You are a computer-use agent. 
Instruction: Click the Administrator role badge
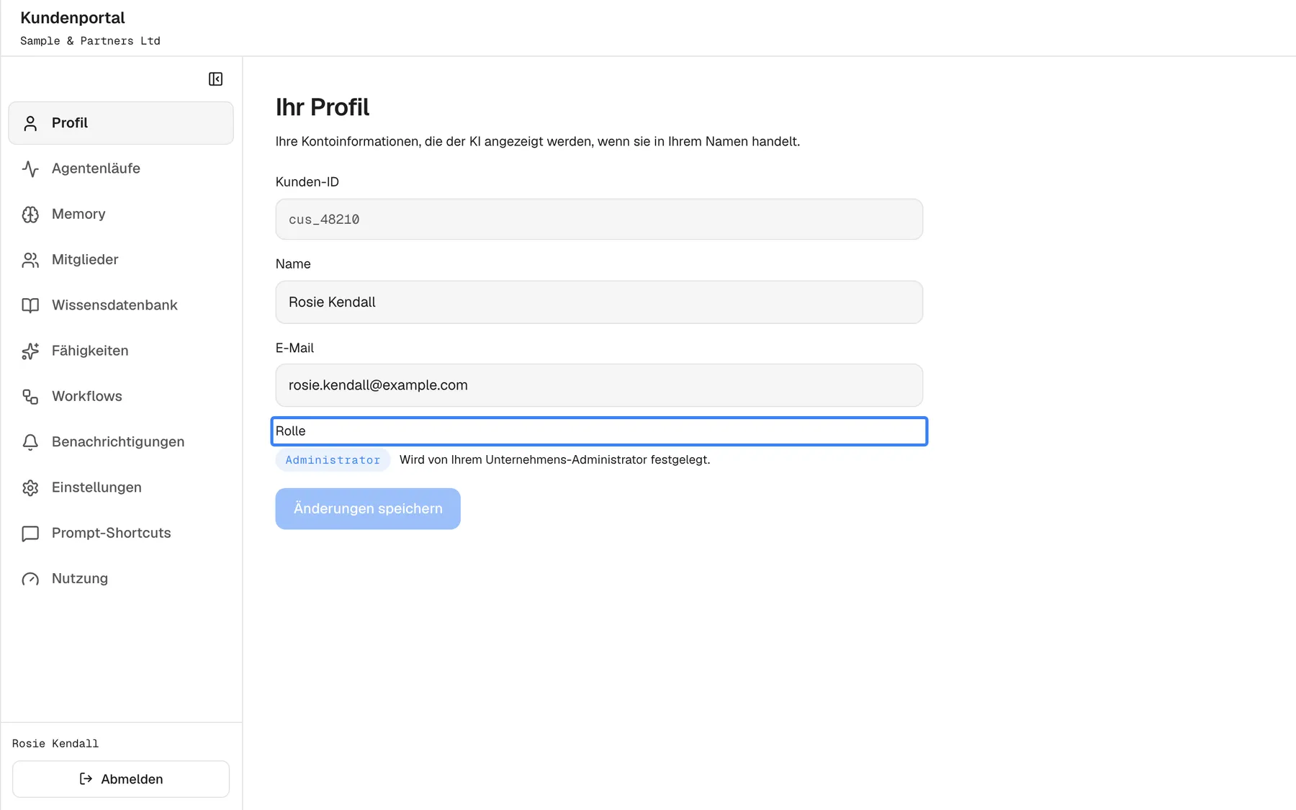coord(333,460)
